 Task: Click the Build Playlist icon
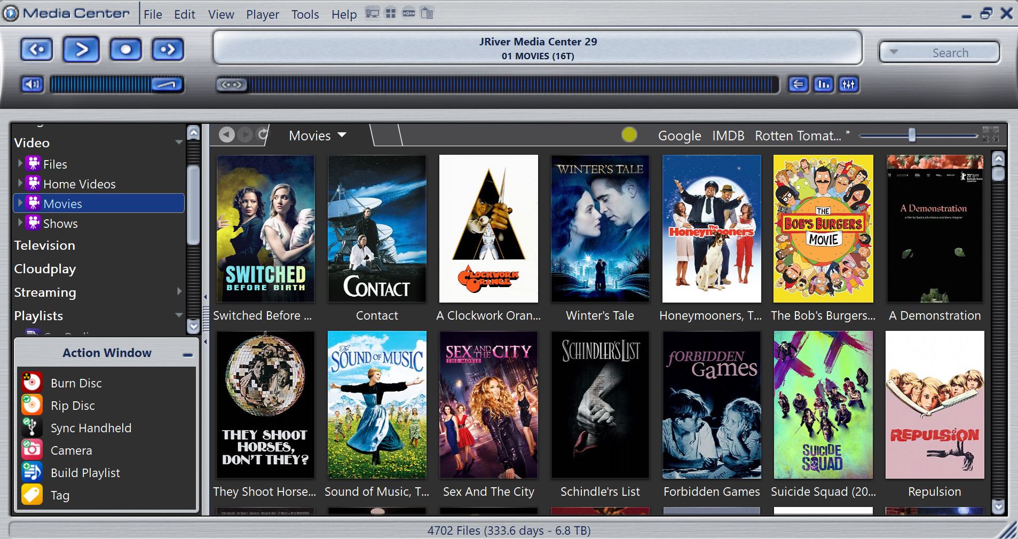pyautogui.click(x=32, y=472)
